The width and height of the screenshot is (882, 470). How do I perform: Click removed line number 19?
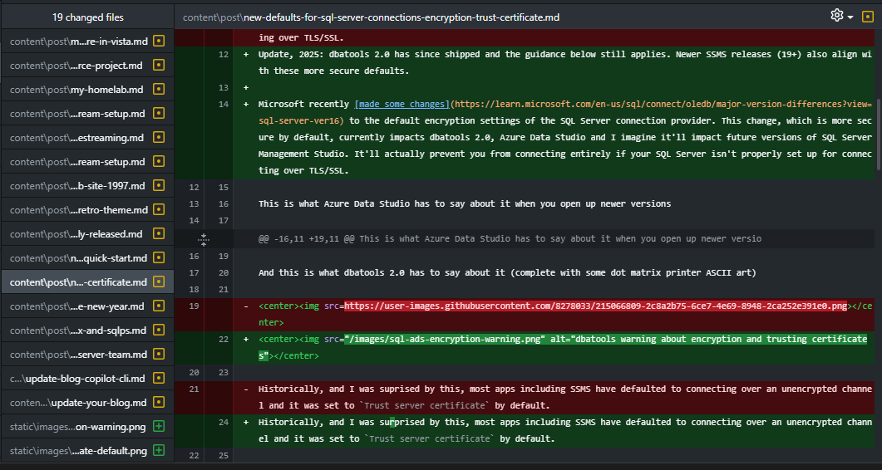click(194, 306)
